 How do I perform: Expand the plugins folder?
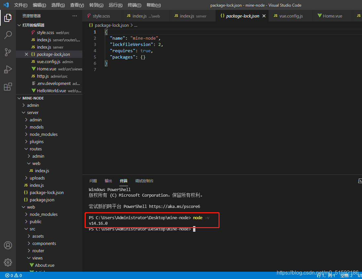tap(49, 142)
